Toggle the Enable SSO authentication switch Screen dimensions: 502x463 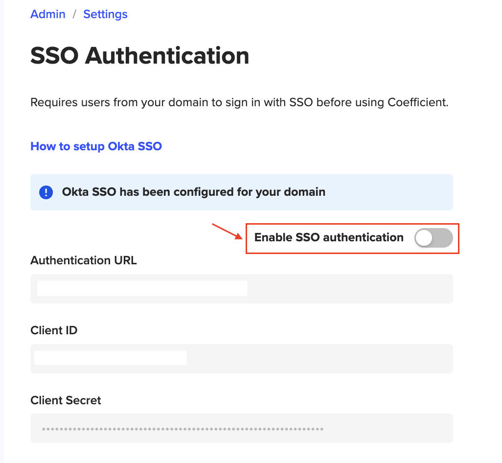click(x=433, y=238)
